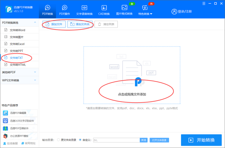Click the blue P logo in drop zone
Screen dimensions: 225x148
pos(138,82)
